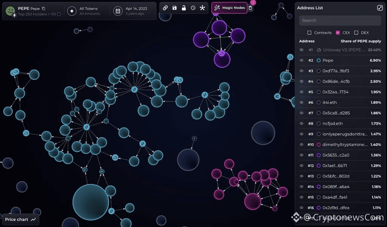
Task: Hide address #2 Pepe
Action: click(301, 60)
